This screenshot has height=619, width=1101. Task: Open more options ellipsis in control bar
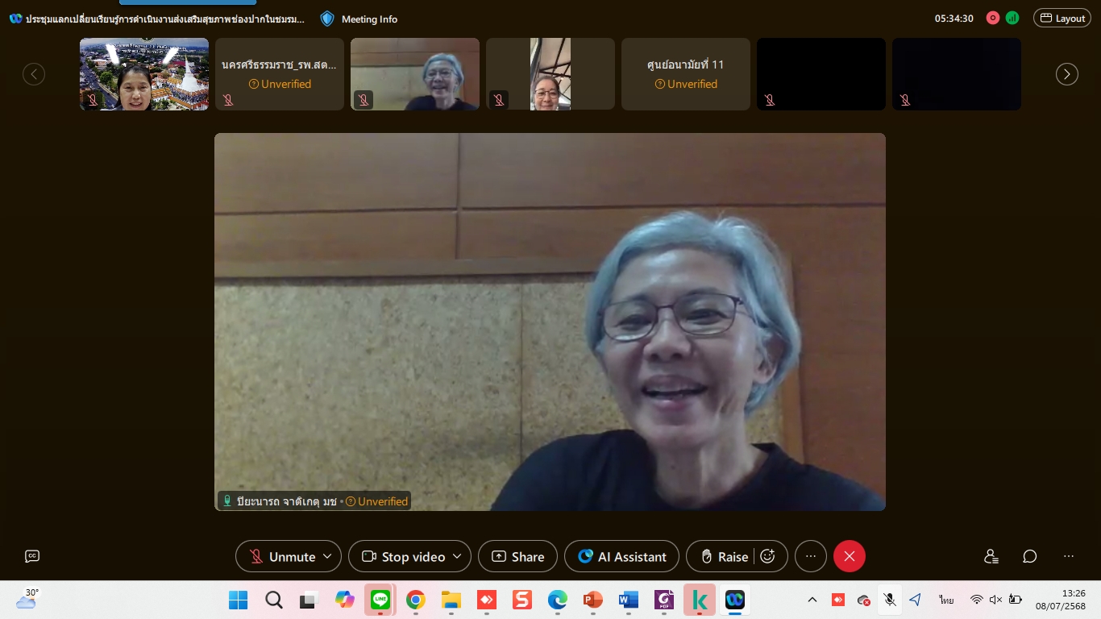pos(810,556)
